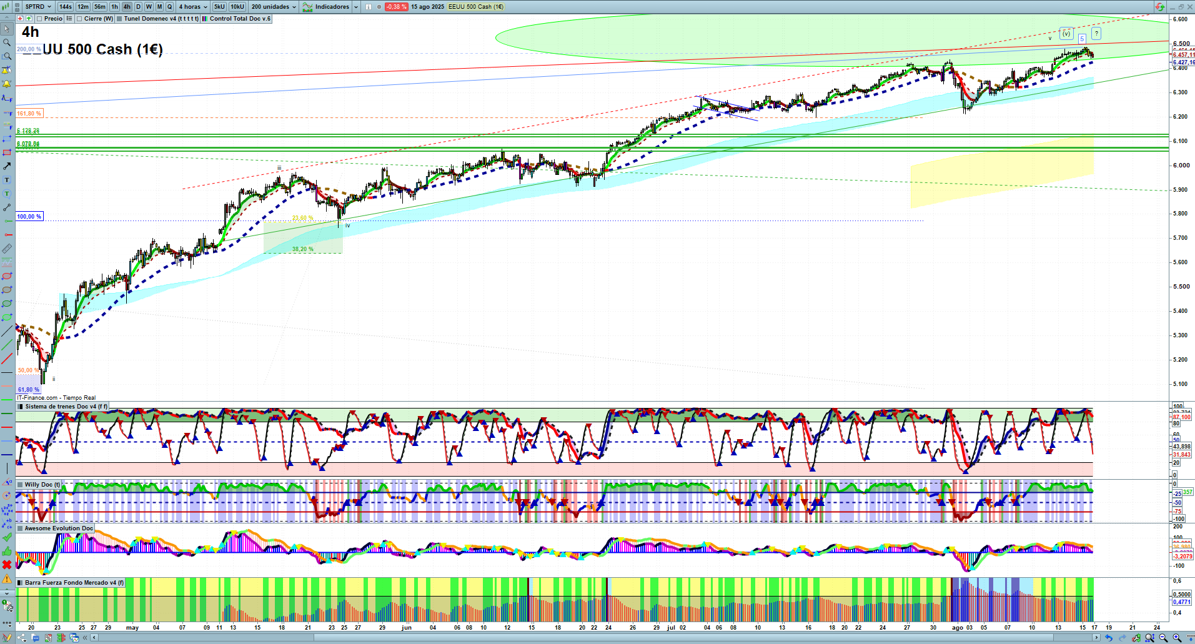This screenshot has width=1195, height=644.
Task: Switch to weekly W timeframe
Action: [x=149, y=7]
